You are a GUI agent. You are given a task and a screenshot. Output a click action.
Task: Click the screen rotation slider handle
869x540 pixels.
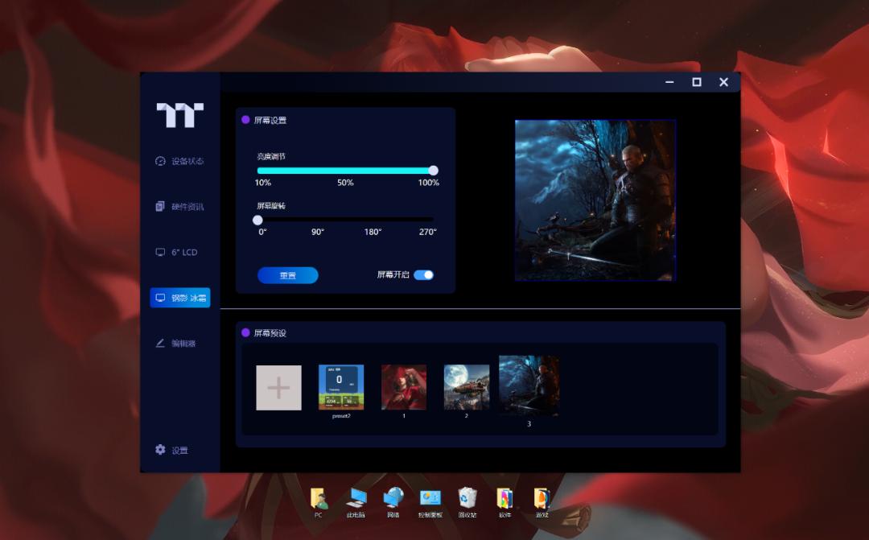[257, 220]
